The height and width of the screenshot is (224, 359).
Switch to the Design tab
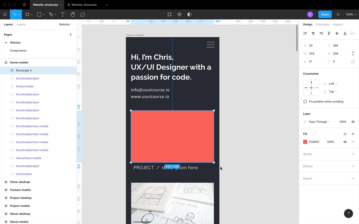click(x=308, y=24)
